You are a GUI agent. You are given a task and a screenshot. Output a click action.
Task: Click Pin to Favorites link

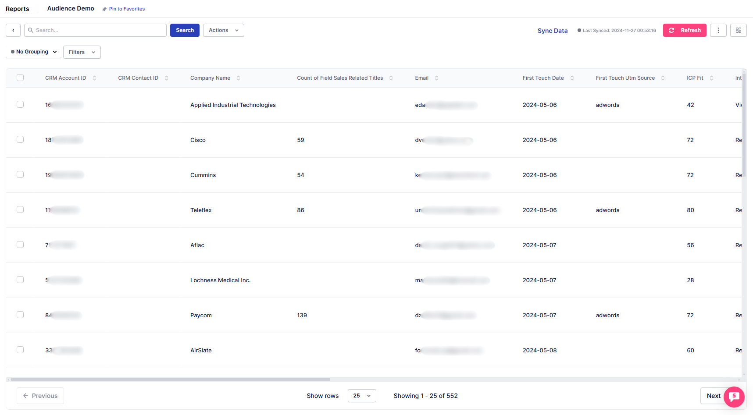pyautogui.click(x=127, y=9)
